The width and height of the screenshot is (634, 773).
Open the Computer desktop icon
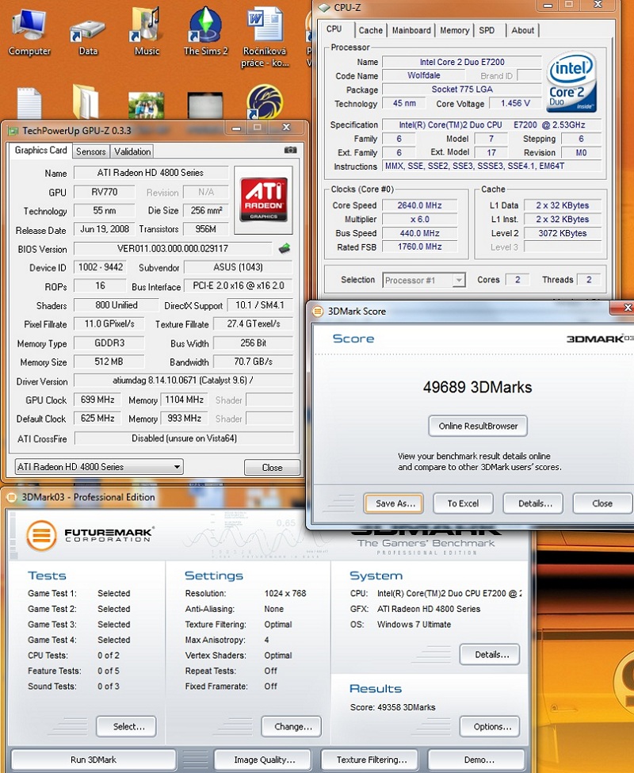[29, 32]
